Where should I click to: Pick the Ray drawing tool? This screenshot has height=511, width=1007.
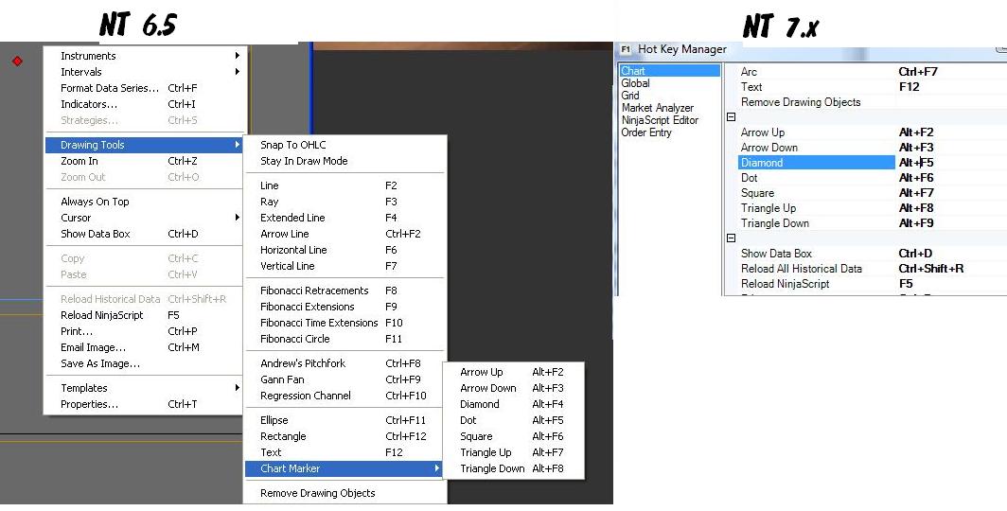point(345,202)
